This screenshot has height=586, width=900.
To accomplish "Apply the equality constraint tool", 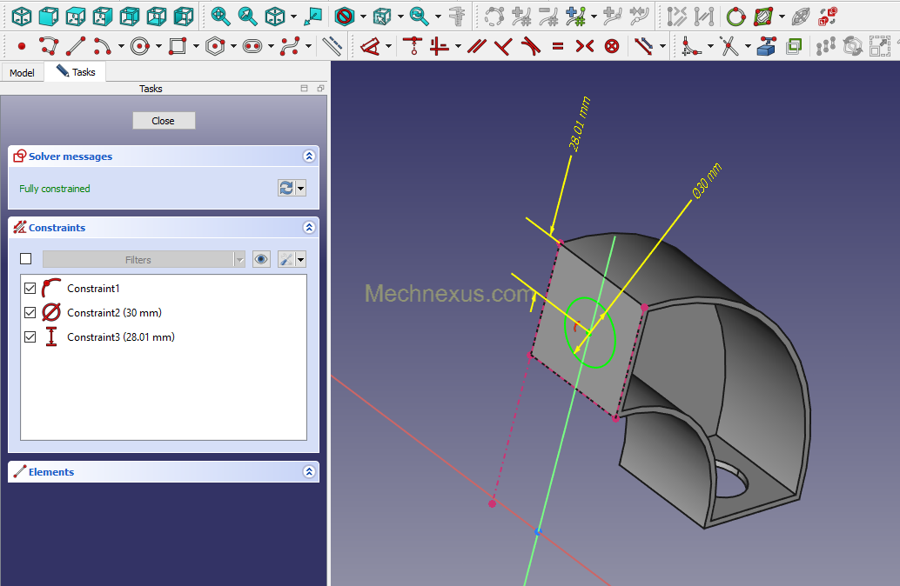I will [x=557, y=45].
